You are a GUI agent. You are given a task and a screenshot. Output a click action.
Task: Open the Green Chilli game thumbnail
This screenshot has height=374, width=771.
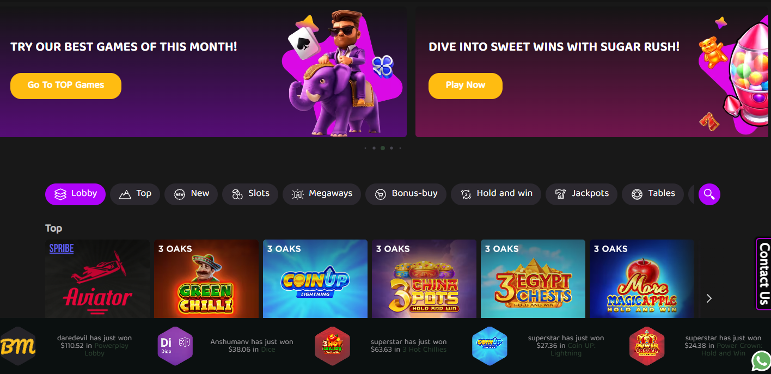[206, 279]
